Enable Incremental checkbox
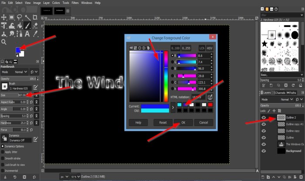 3,171
